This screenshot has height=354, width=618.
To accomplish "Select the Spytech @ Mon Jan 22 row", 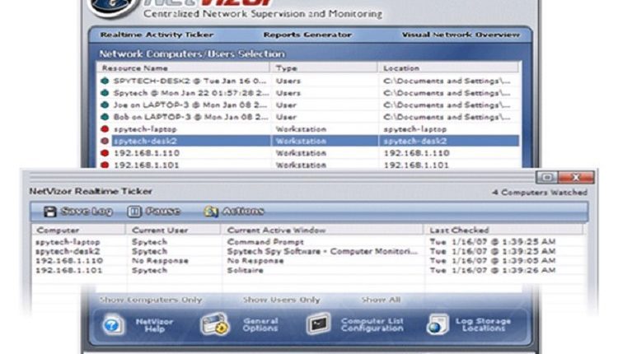I will (x=191, y=93).
